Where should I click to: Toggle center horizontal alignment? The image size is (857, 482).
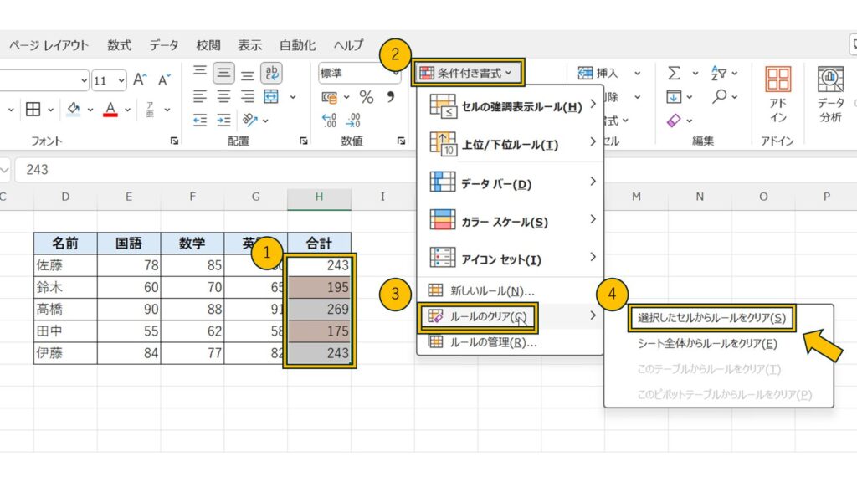pos(223,96)
